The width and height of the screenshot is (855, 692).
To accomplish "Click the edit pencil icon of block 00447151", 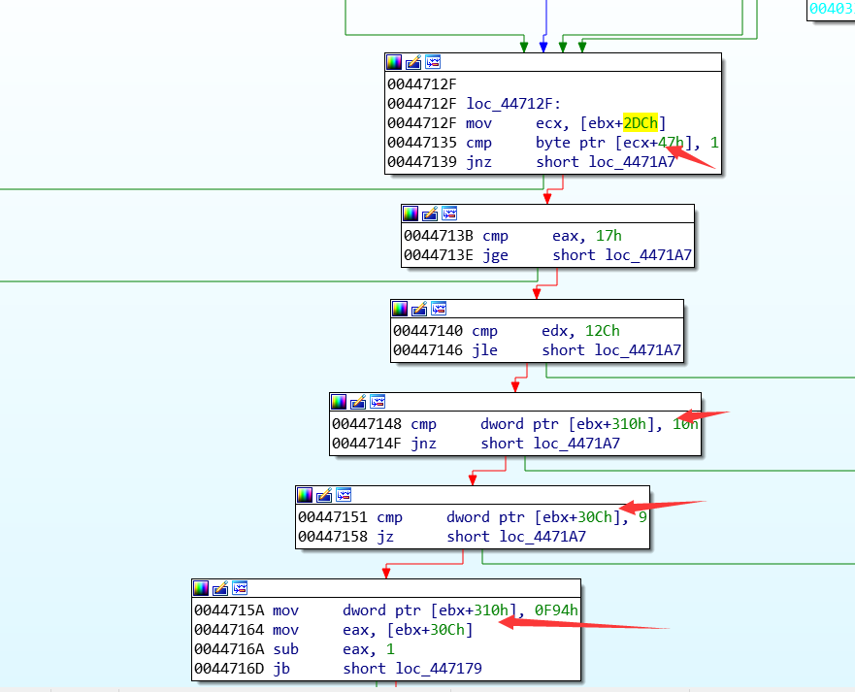I will tap(324, 495).
